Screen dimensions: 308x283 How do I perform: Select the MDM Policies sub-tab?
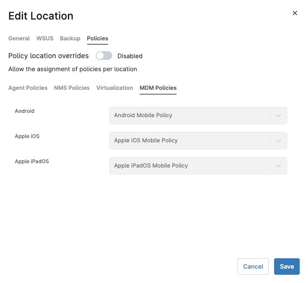click(x=158, y=88)
